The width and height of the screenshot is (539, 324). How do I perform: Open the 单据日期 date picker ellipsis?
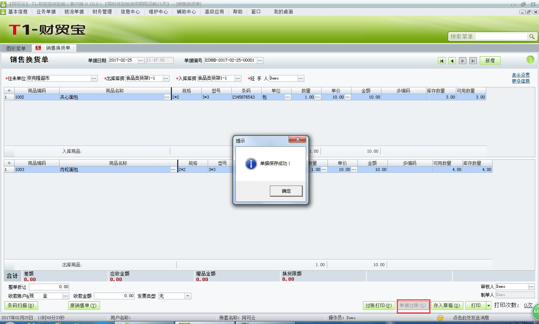coord(140,60)
